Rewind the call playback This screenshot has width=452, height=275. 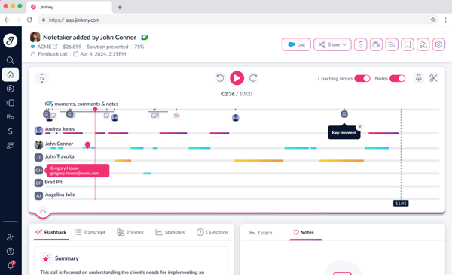[220, 78]
